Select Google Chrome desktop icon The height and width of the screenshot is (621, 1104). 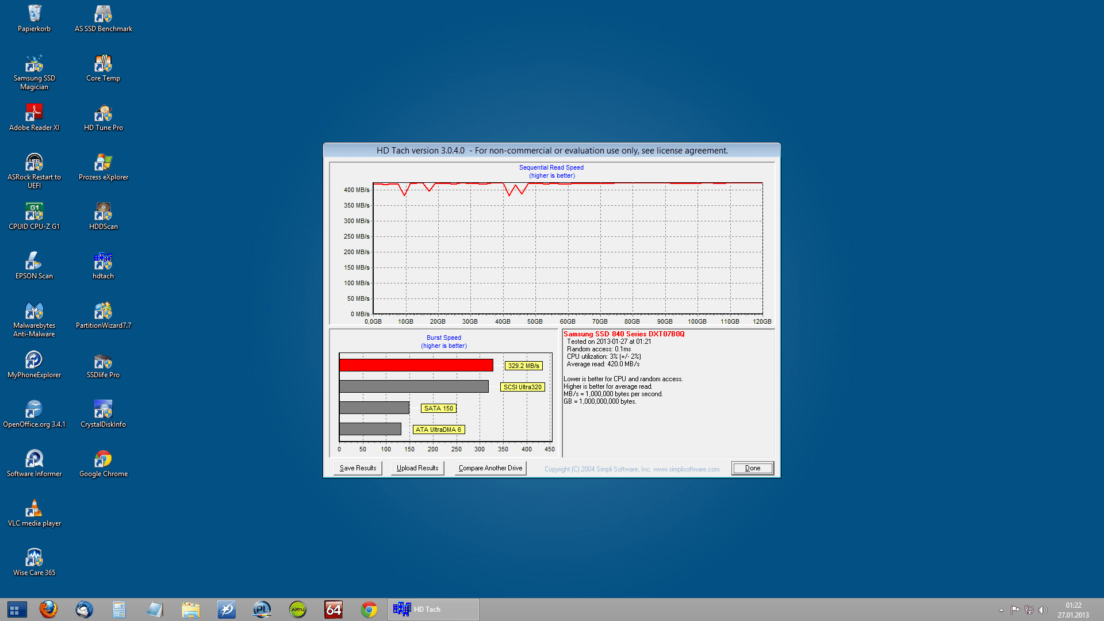click(x=103, y=464)
